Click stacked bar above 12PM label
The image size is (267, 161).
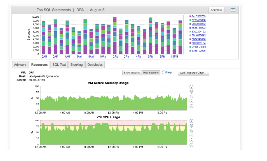point(115,35)
